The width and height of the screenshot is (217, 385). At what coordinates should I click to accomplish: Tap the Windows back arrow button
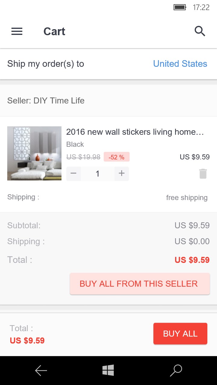(x=41, y=371)
